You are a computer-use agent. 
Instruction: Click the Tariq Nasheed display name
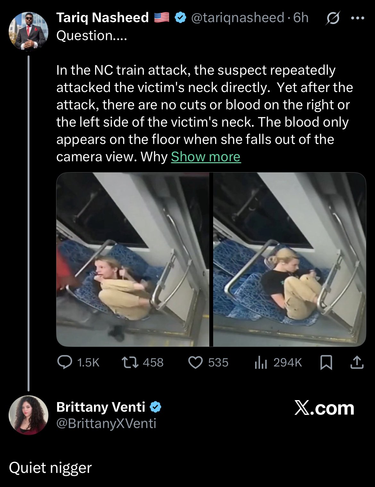click(102, 18)
